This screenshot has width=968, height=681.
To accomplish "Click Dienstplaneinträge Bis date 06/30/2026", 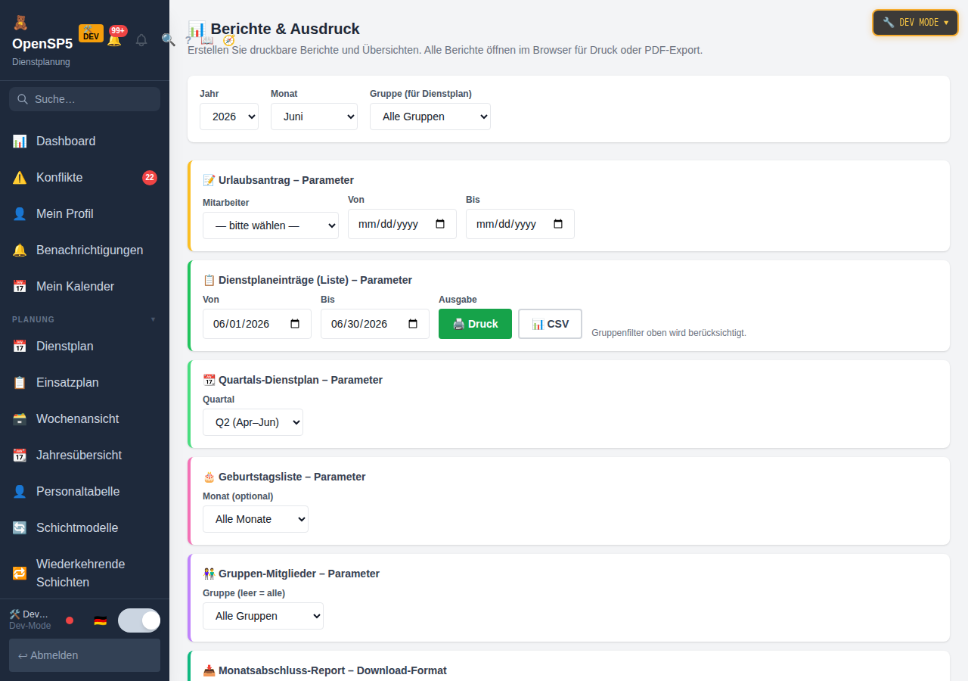I will pyautogui.click(x=375, y=324).
